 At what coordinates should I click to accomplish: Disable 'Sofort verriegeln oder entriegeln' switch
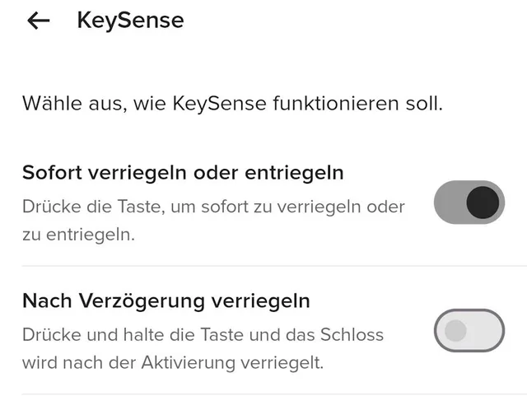click(469, 203)
